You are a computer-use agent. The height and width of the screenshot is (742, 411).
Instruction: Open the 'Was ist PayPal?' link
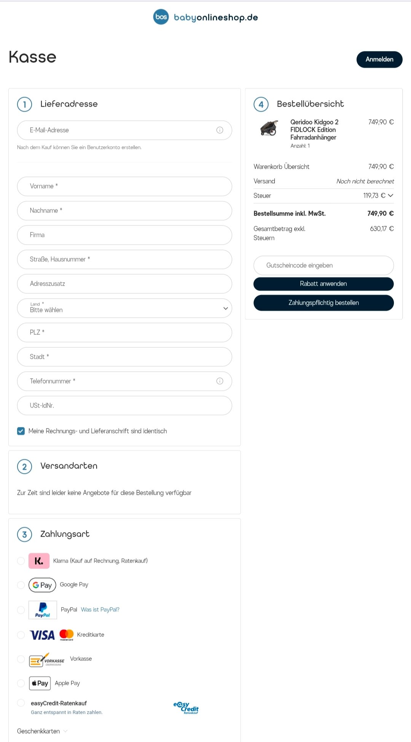[x=100, y=610]
